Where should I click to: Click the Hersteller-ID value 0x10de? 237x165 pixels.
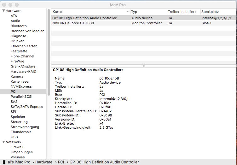click(x=105, y=103)
